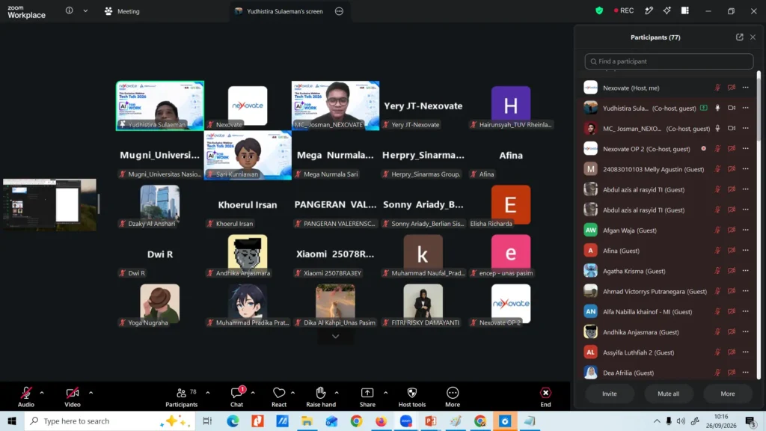The image size is (766, 431).
Task: Close the Participants panel
Action: coord(753,37)
